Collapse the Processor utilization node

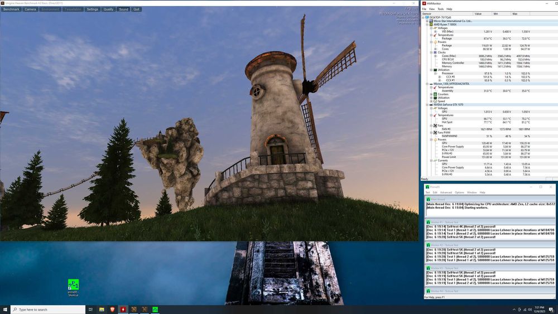(435, 73)
